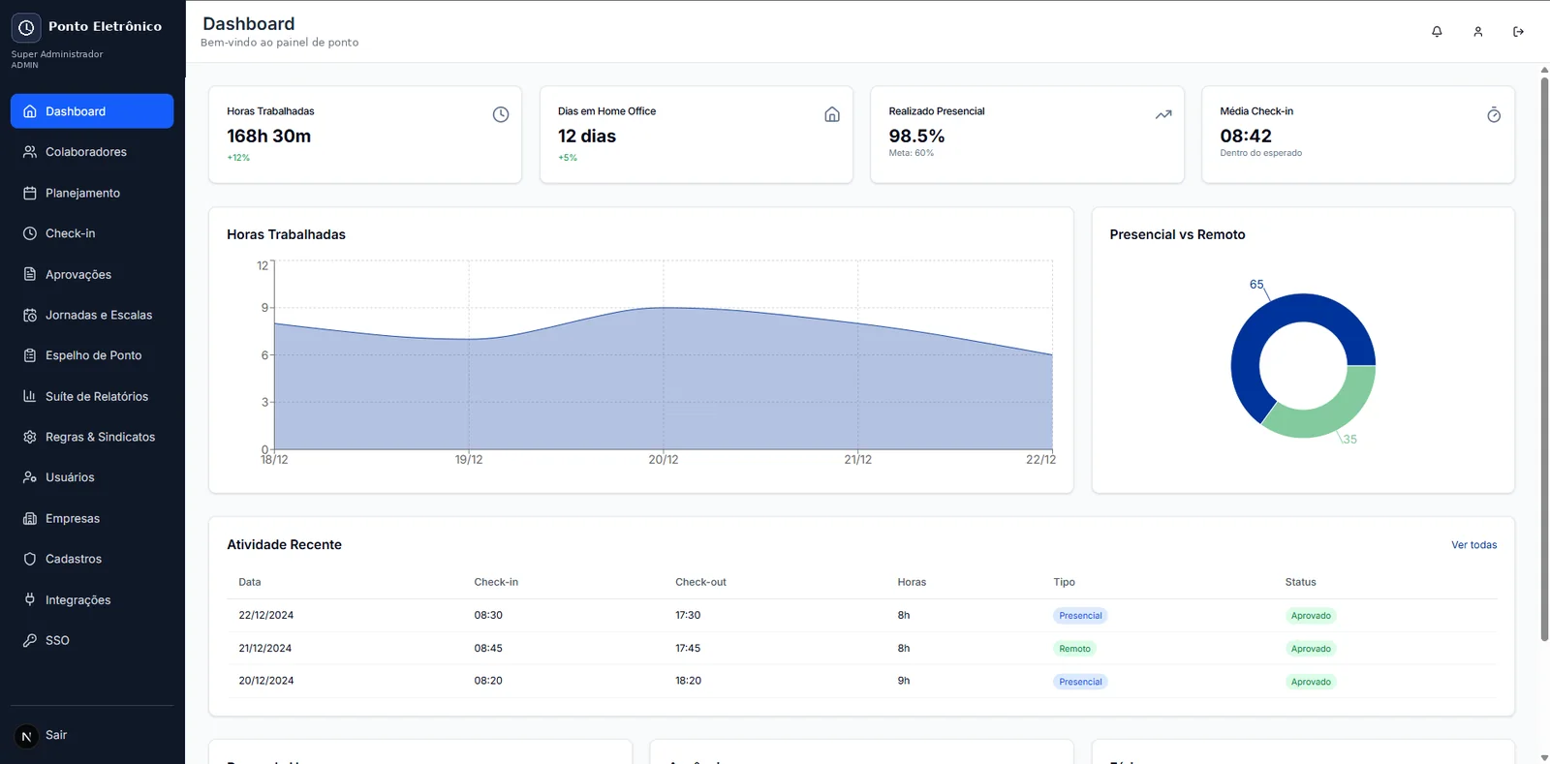Click the Presencial badge on 20/12/2024 row

(x=1080, y=682)
